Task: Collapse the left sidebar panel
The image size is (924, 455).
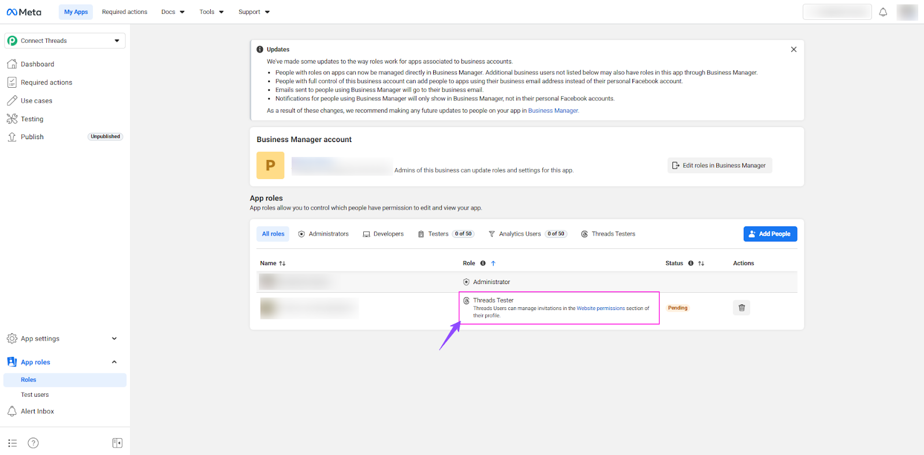Action: [117, 443]
